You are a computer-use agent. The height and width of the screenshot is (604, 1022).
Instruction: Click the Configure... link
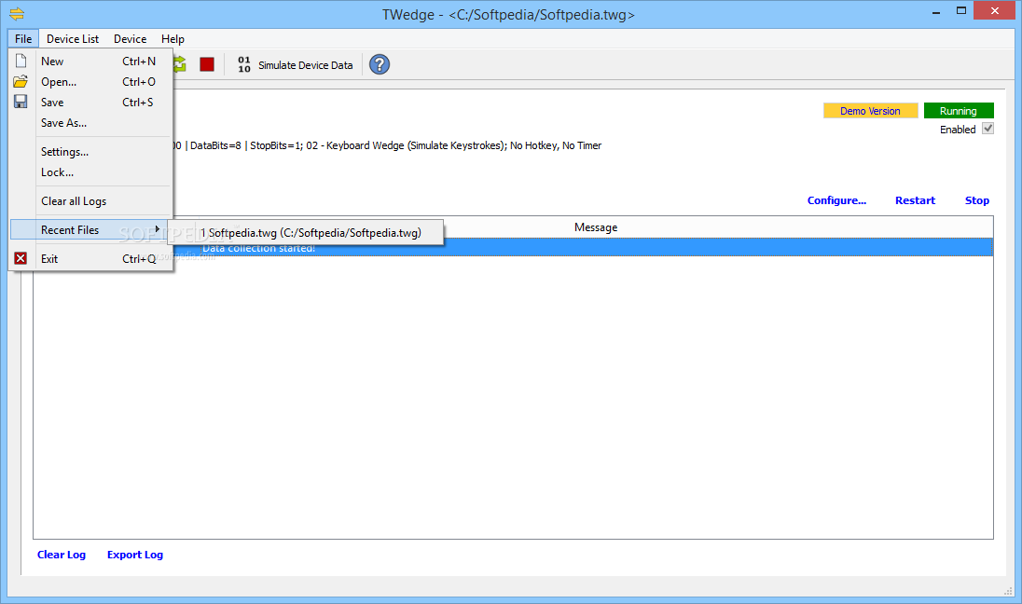pos(836,200)
